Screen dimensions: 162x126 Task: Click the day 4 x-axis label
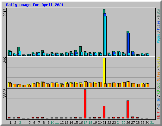pyautogui.click(x=25, y=123)
